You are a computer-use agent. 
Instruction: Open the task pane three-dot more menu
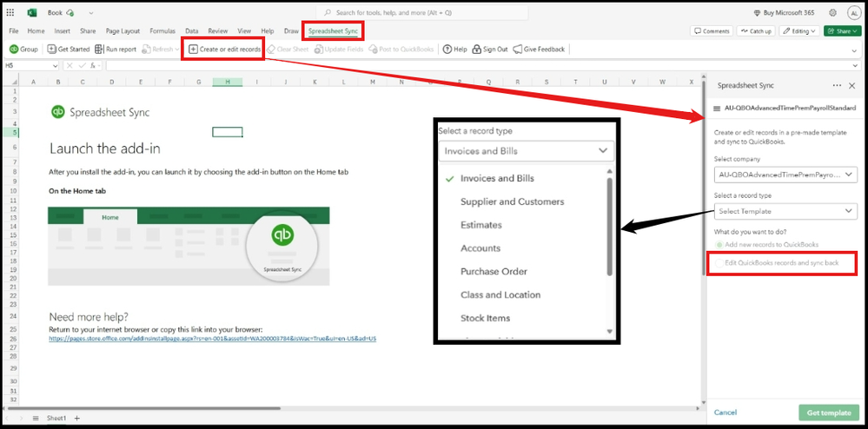pyautogui.click(x=837, y=86)
